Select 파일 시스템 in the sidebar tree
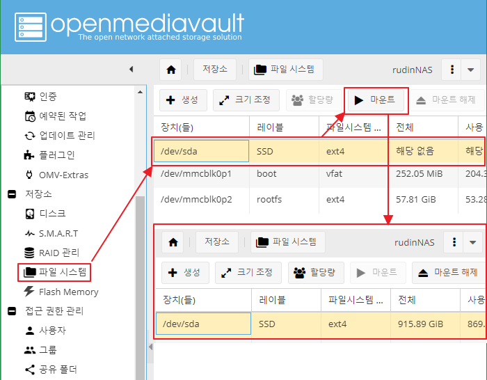This screenshot has width=487, height=380. point(55,273)
